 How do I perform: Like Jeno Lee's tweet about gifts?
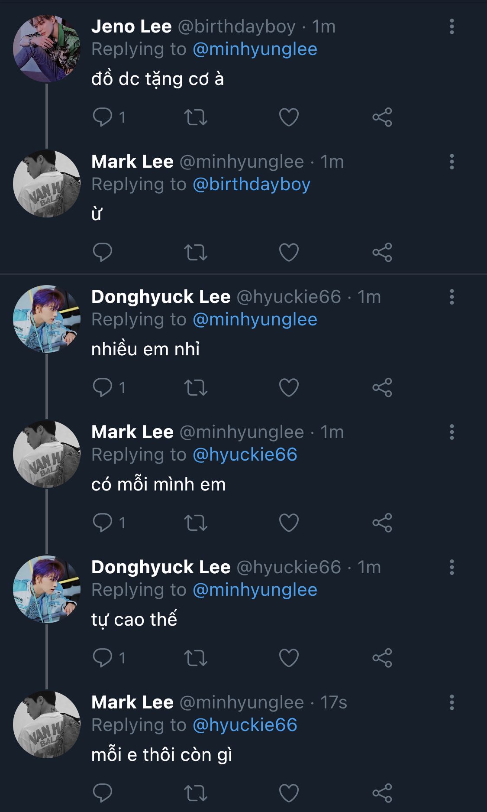click(x=289, y=117)
